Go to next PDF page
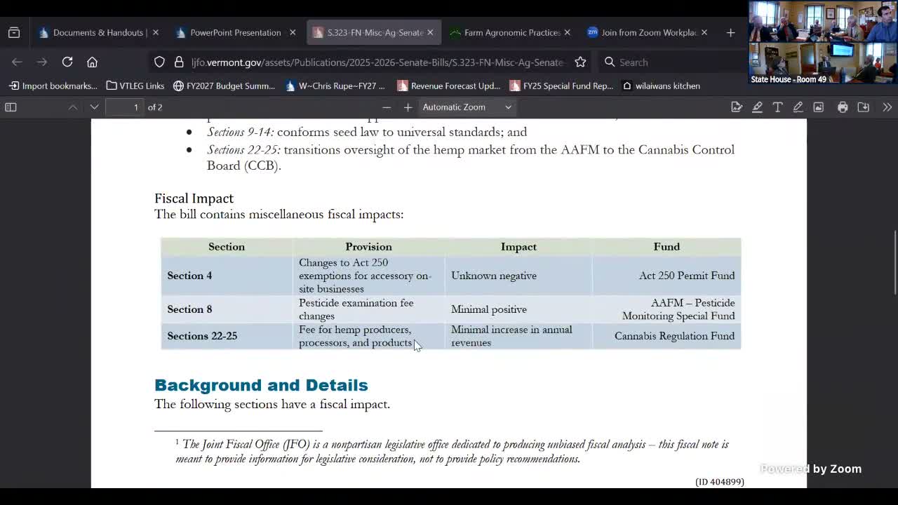This screenshot has width=898, height=505. click(x=94, y=107)
